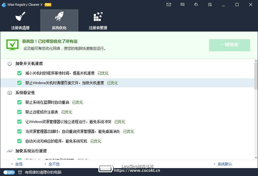Uncheck 当资源管理器出错时自动重启 option
Viewport: 258px width, 176px height.
click(x=19, y=131)
